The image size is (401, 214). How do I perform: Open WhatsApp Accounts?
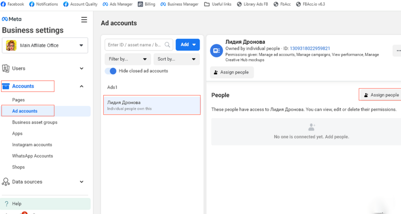pyautogui.click(x=33, y=156)
